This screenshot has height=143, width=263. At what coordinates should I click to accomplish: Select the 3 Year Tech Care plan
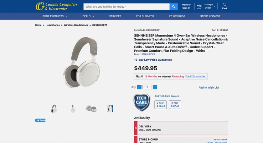pos(175,104)
